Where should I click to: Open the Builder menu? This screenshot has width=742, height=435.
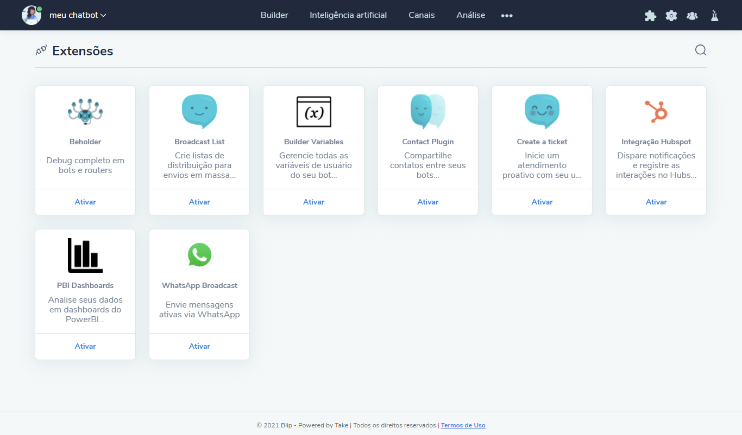(x=274, y=15)
